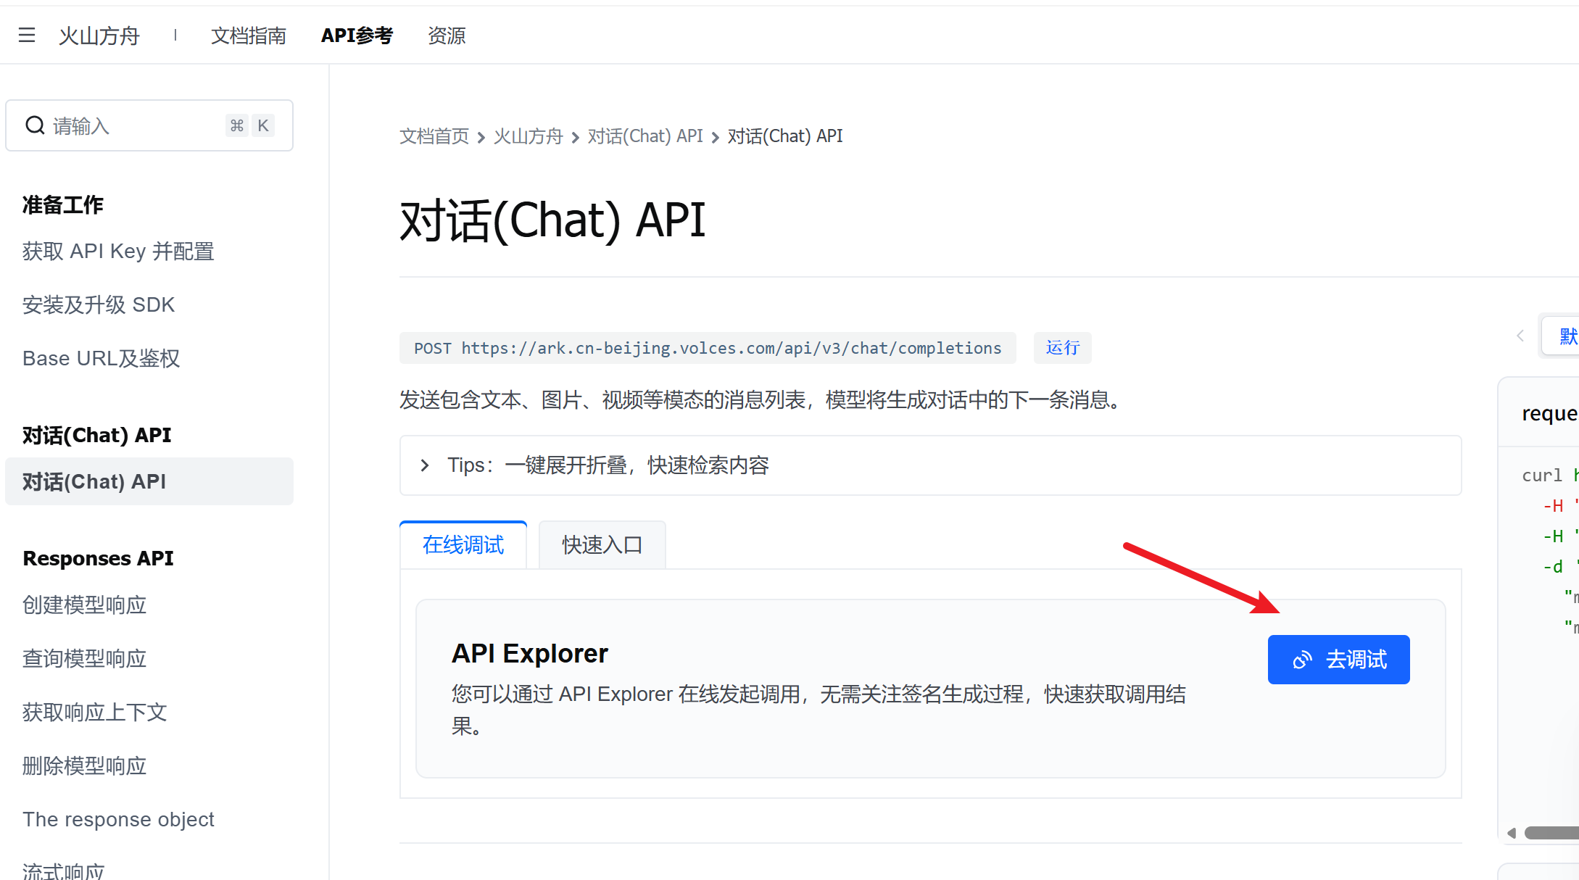The image size is (1579, 880).
Task: Click the API参考 navigation item
Action: point(357,36)
